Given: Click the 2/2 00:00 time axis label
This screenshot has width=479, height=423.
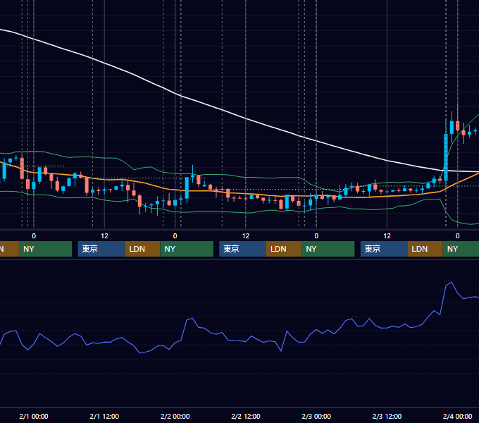Looking at the screenshot, I should click(175, 416).
